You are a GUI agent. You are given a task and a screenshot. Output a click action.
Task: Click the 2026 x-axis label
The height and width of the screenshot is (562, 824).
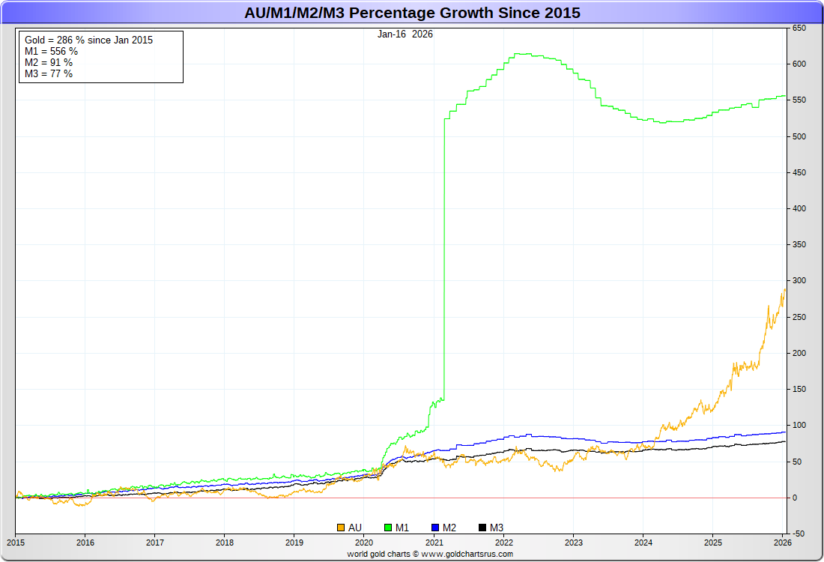pos(783,543)
